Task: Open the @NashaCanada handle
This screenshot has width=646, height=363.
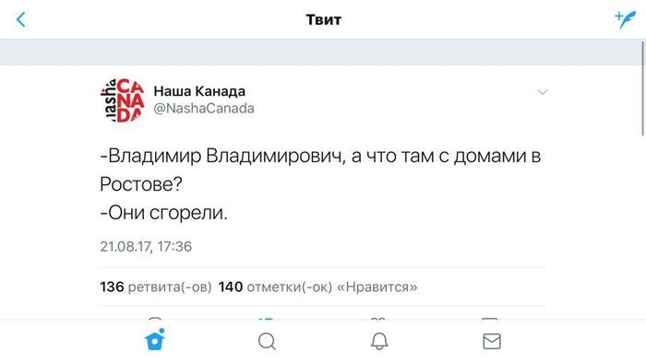Action: click(204, 109)
